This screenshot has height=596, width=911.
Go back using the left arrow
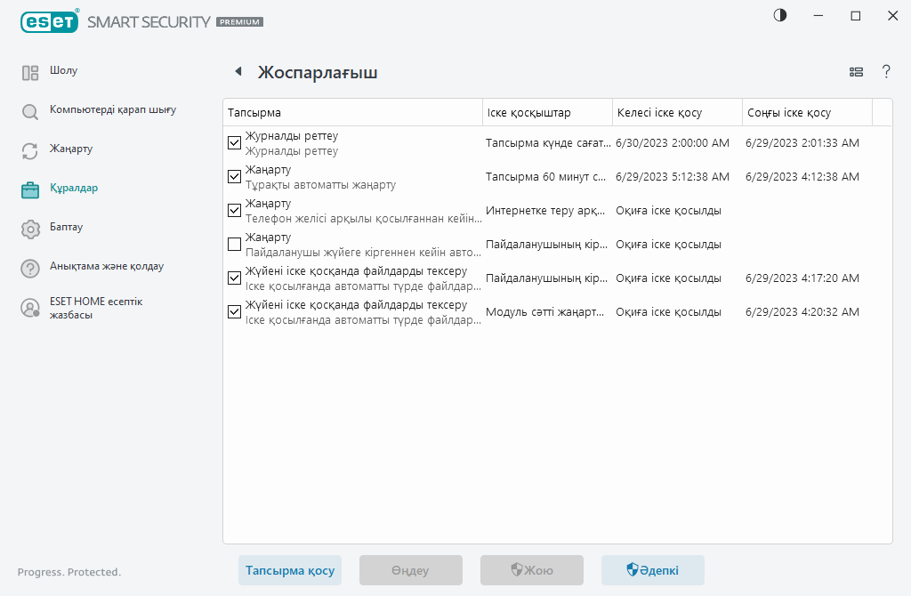click(x=238, y=72)
